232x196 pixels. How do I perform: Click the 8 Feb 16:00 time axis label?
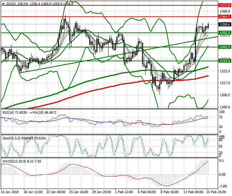pos(170,192)
